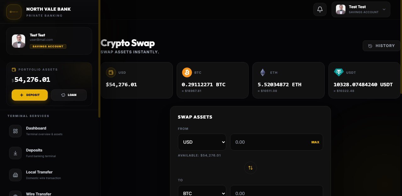Click the Bitcoin coin icon
Viewport: 402px width, 196px height.
point(187,73)
